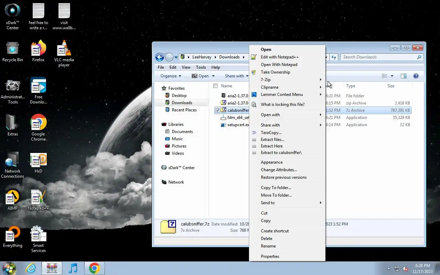Choose Edit with Notepad++ in context menu
Screen dimensions: 440x275
coord(287,57)
